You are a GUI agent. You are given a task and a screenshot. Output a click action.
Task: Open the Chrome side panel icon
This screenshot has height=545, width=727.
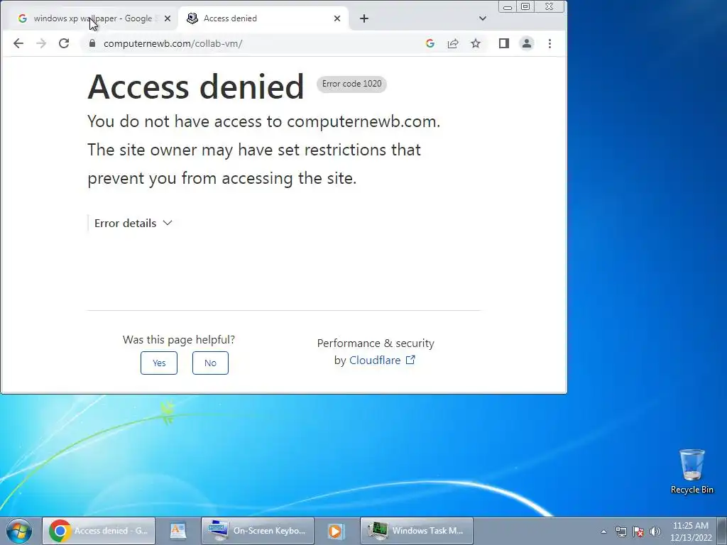tap(504, 43)
